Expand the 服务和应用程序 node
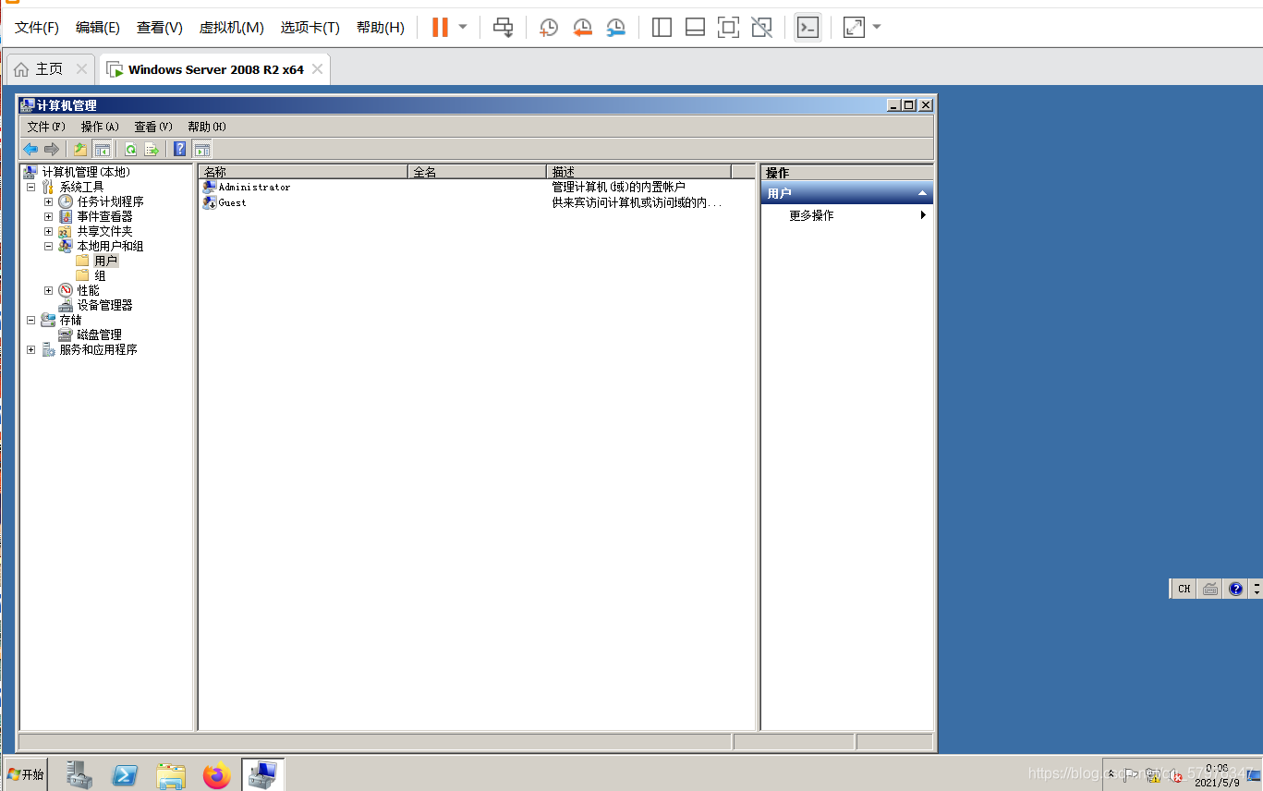 coord(30,349)
